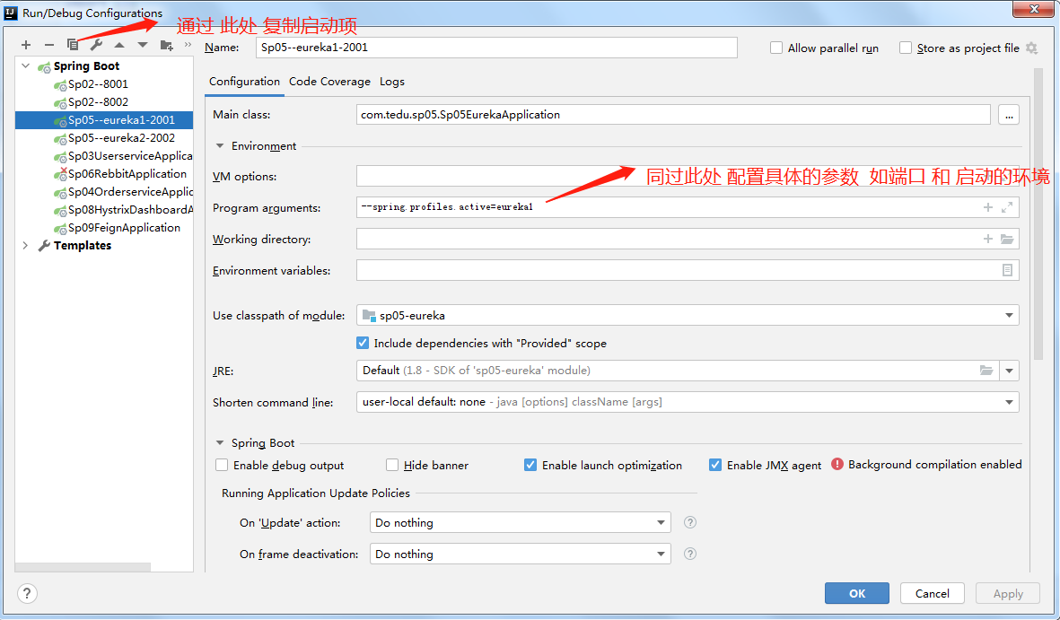1060x620 pixels.
Task: Open On 'Update' action dropdown
Action: (x=520, y=522)
